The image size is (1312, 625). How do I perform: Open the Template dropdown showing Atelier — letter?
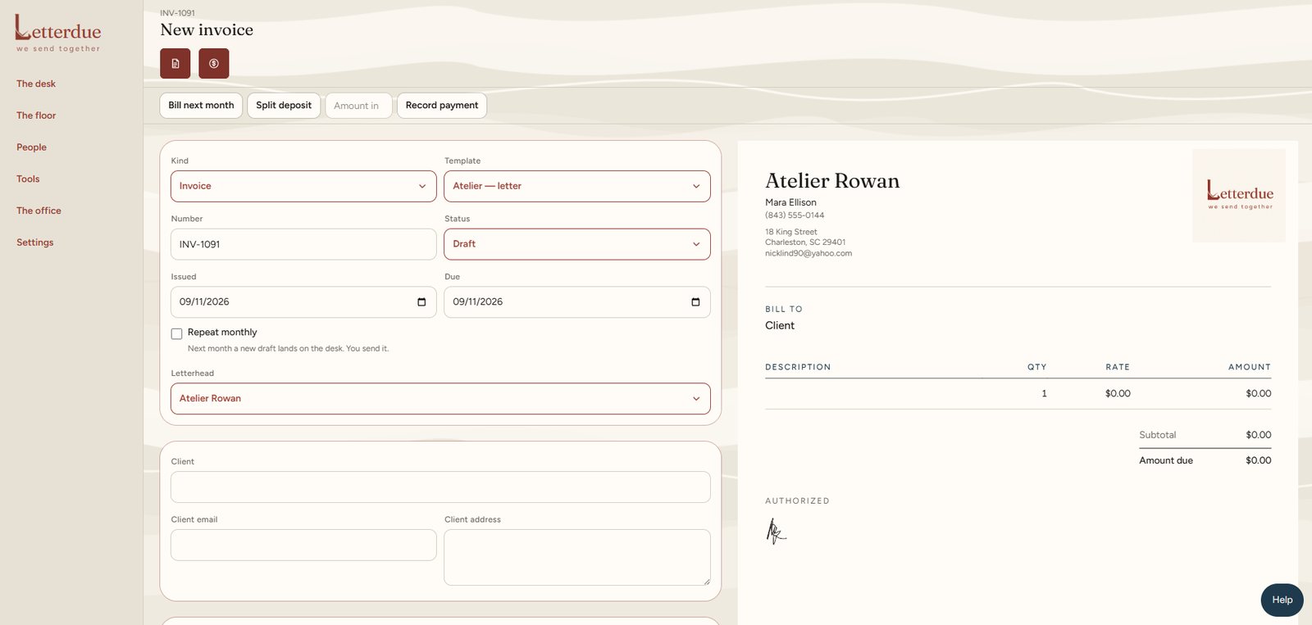point(577,186)
